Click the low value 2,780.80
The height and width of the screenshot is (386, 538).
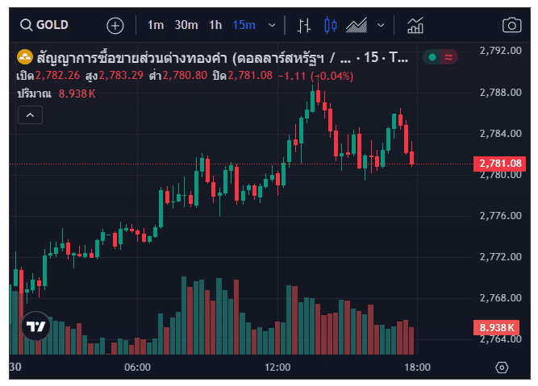pos(185,76)
